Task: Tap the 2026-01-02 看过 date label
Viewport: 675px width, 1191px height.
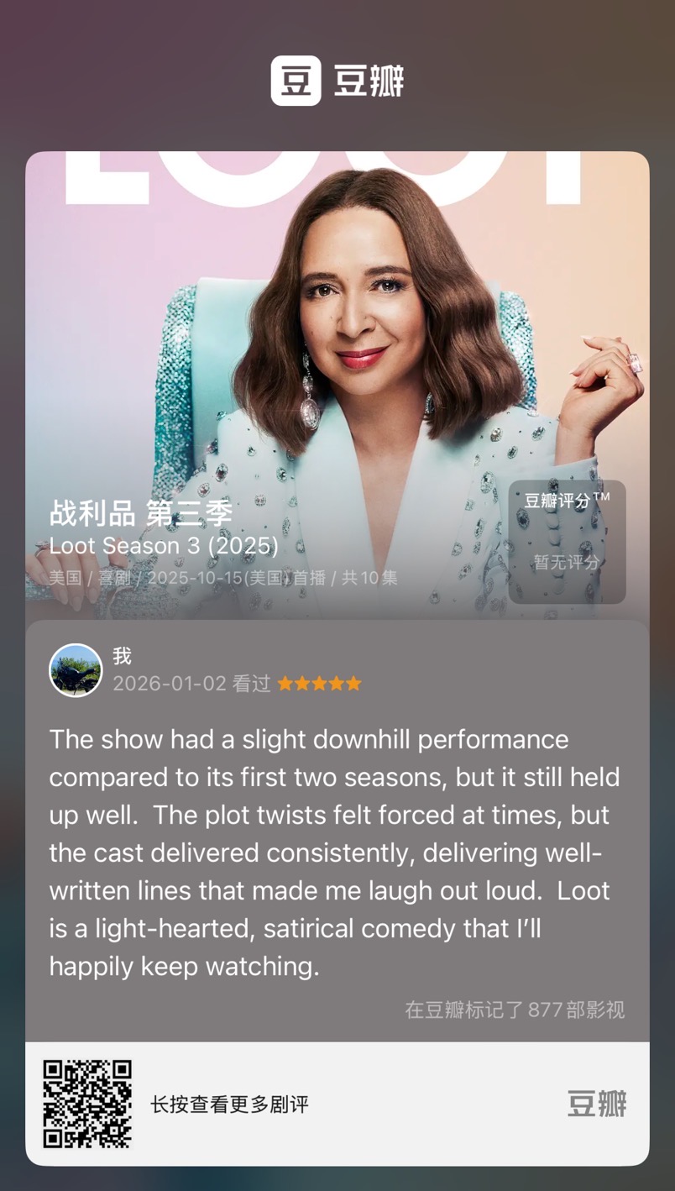Action: pyautogui.click(x=192, y=684)
